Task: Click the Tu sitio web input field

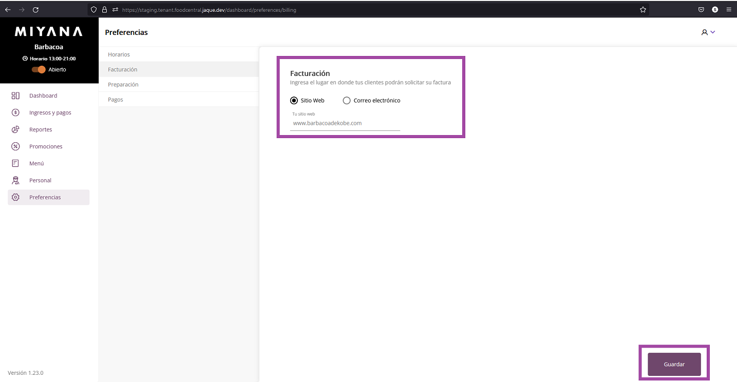Action: tap(345, 123)
